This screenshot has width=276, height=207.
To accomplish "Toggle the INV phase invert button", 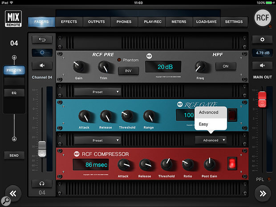I will [x=128, y=71].
